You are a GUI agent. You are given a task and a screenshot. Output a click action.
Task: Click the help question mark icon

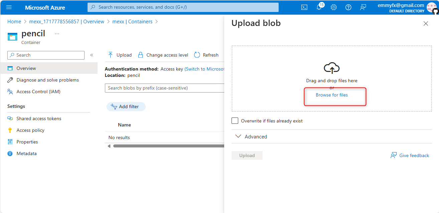coord(348,7)
